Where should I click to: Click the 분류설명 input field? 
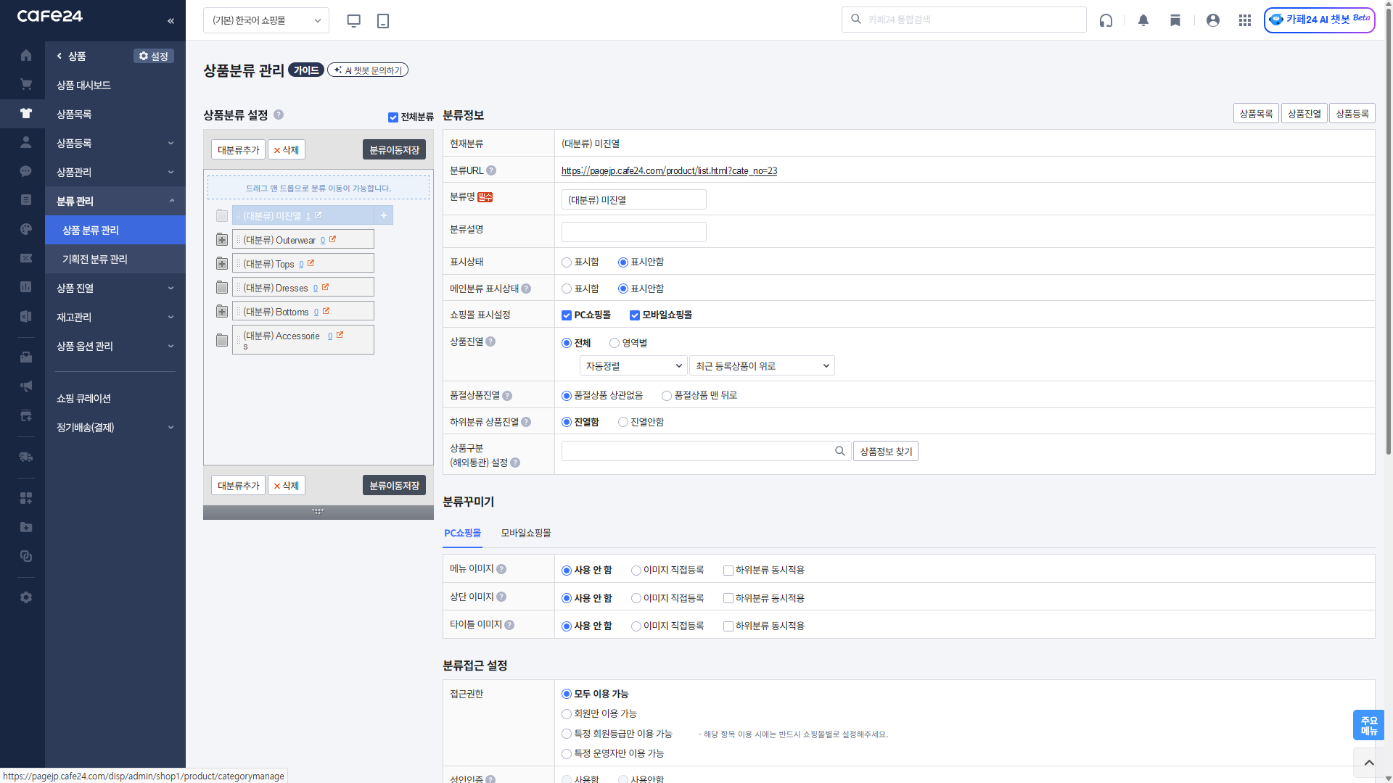[x=633, y=232]
